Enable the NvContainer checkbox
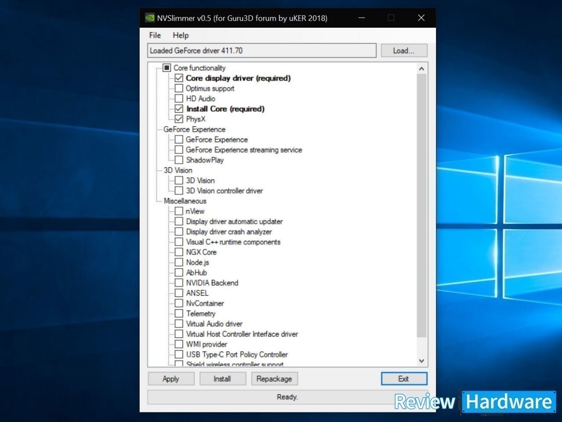The height and width of the screenshot is (422, 562). (179, 303)
